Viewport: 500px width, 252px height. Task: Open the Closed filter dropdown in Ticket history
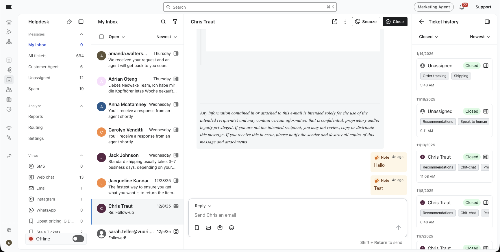pos(429,37)
